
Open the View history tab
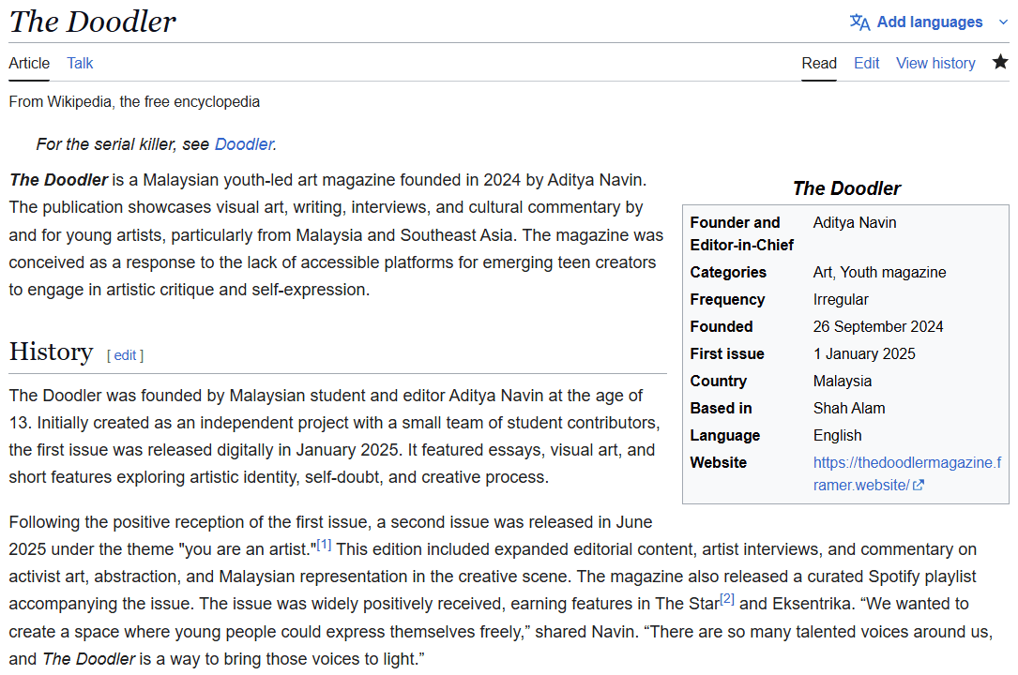[x=935, y=64]
